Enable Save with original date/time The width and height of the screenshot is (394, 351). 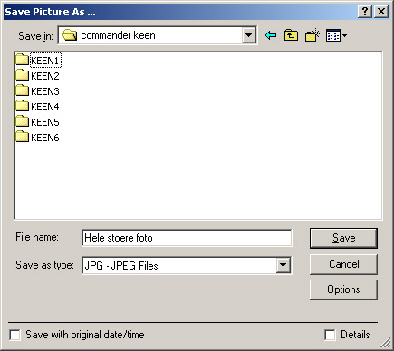coord(14,335)
